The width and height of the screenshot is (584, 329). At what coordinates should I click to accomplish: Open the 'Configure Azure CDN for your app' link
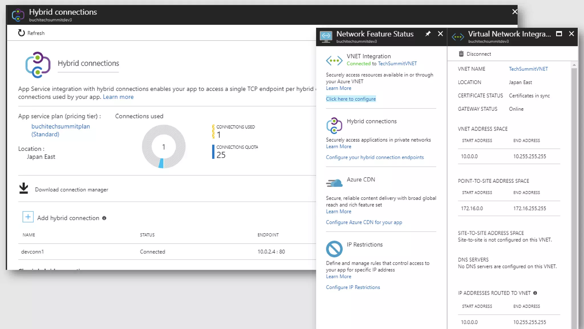click(364, 222)
